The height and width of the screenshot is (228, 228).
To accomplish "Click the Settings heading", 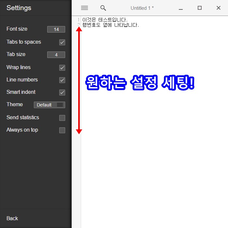I will (19, 8).
